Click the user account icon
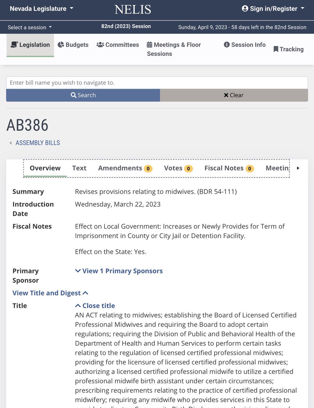The height and width of the screenshot is (408, 314). [x=245, y=8]
